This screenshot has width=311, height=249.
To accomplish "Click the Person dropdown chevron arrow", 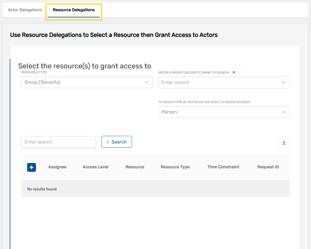I will click(x=284, y=112).
